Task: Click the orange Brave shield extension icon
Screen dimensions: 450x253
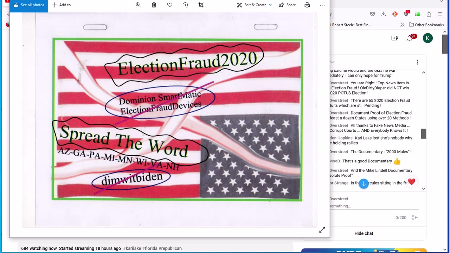Action: (x=395, y=14)
